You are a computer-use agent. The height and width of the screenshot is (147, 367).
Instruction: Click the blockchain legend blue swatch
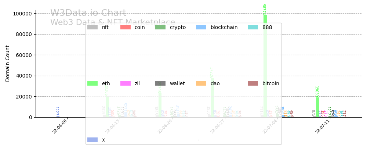pos(201,27)
